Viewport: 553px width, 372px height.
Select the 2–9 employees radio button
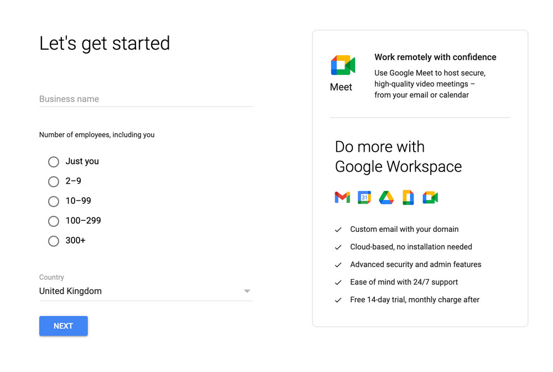click(x=54, y=182)
